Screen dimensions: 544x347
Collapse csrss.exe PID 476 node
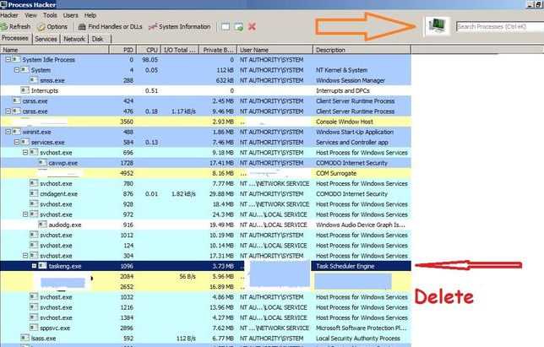pos(8,111)
